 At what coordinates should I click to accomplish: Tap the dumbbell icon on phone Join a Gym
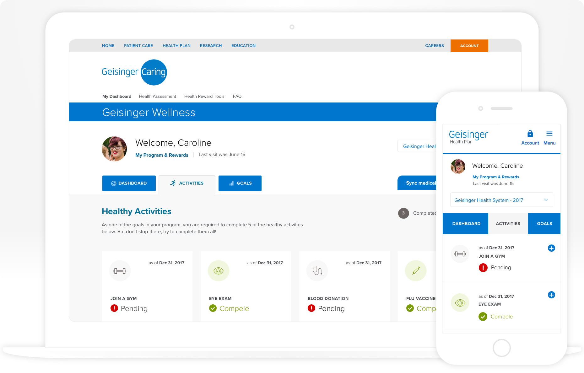click(x=460, y=254)
